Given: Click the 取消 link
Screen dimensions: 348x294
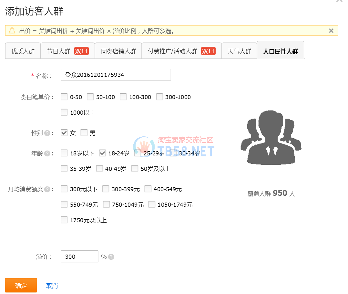Looking at the screenshot, I should pyautogui.click(x=52, y=286).
